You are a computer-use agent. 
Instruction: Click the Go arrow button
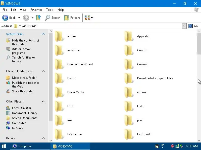tap(190, 26)
